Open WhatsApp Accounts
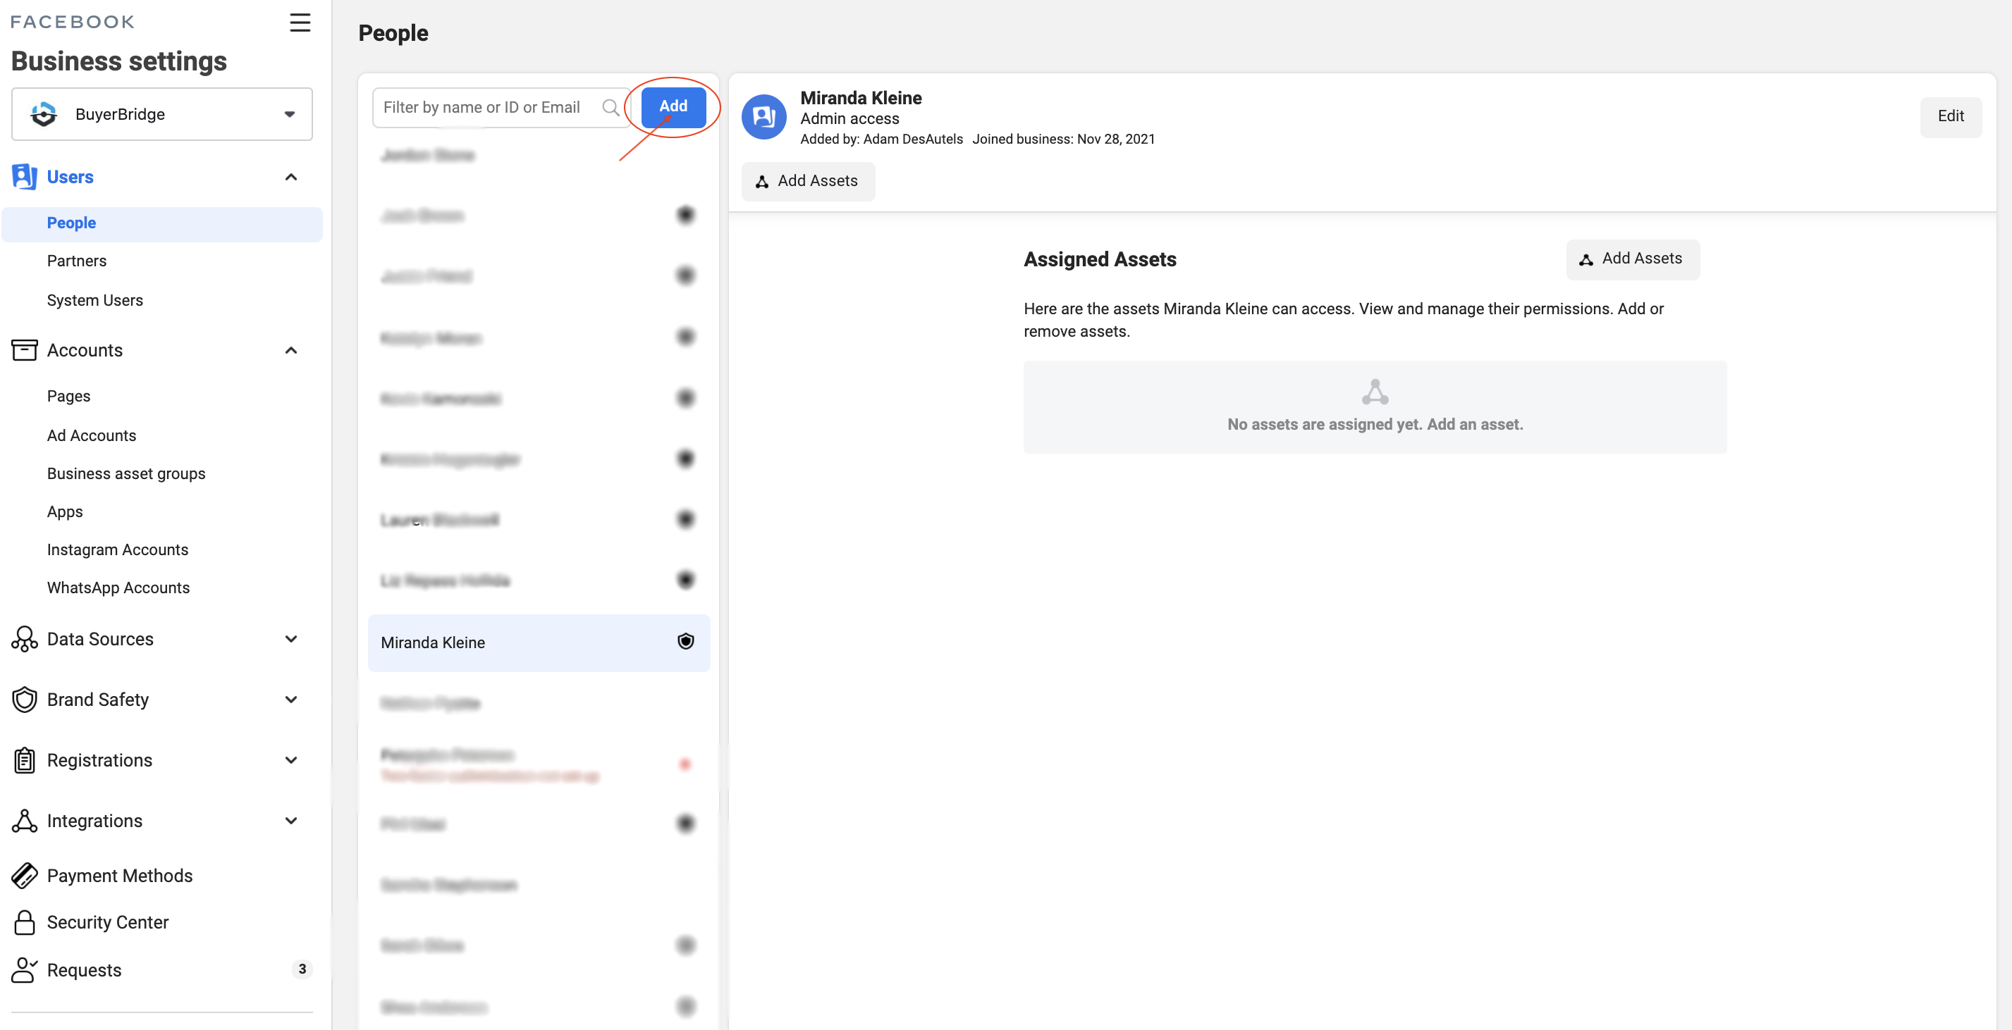The image size is (2012, 1030). [118, 588]
